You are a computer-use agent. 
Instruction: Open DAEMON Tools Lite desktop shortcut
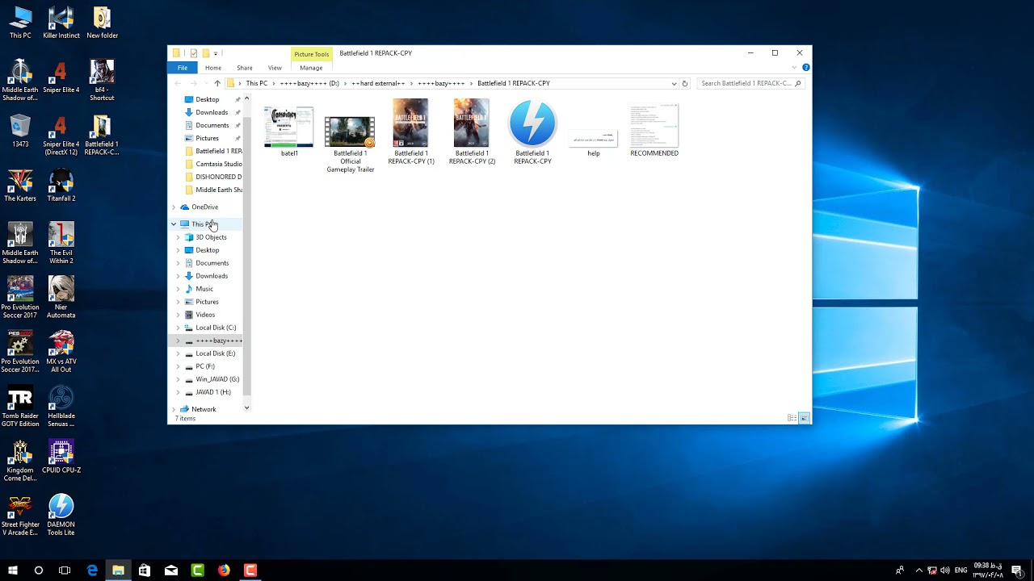coord(61,515)
